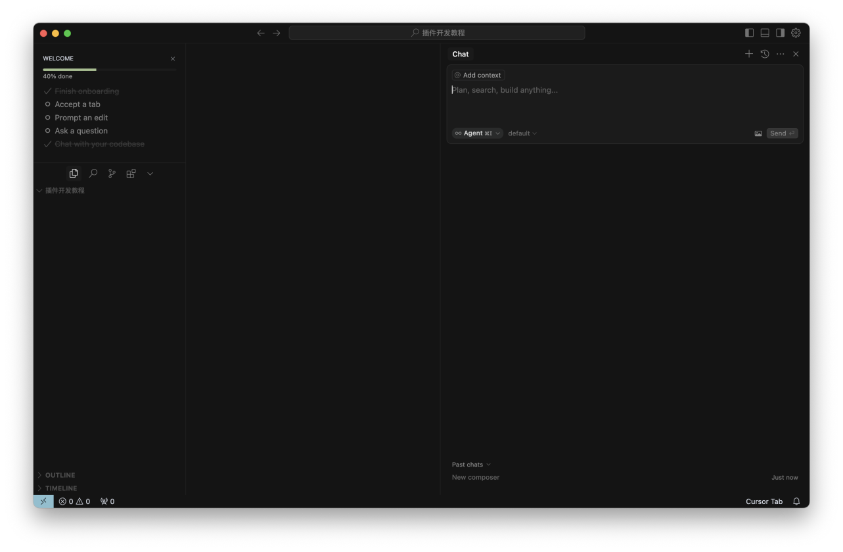The height and width of the screenshot is (552, 843).
Task: Open the Explorer files icon
Action: [74, 173]
